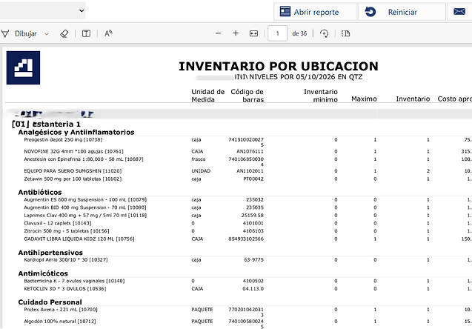Screen dimensions: 472x329
Task: Zoom out with the minus icon
Action: tap(219, 33)
